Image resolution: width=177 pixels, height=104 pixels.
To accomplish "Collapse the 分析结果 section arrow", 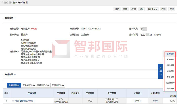I will [15, 75].
